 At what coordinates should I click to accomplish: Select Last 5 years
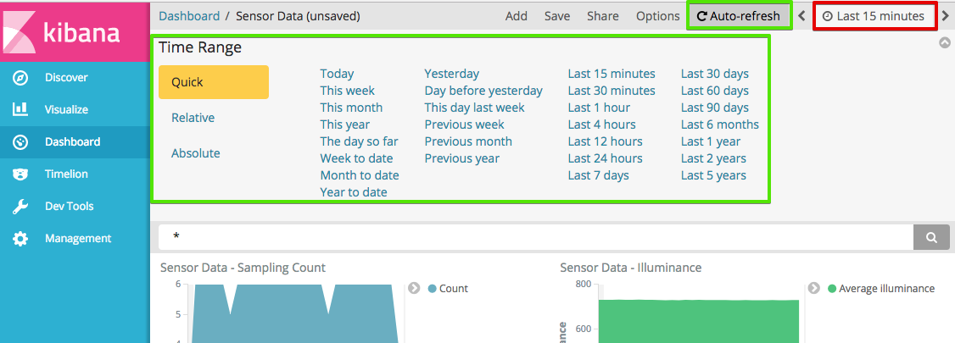[714, 176]
